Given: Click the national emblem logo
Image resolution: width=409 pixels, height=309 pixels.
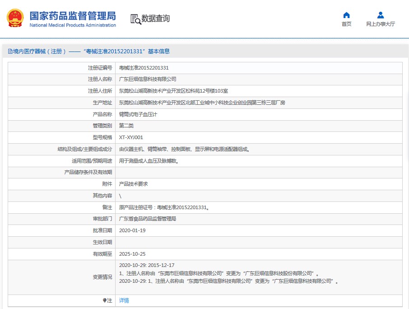Looking at the screenshot, I should [15, 19].
